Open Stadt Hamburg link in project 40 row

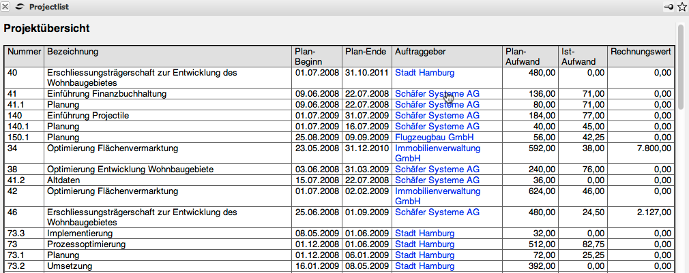pos(424,72)
